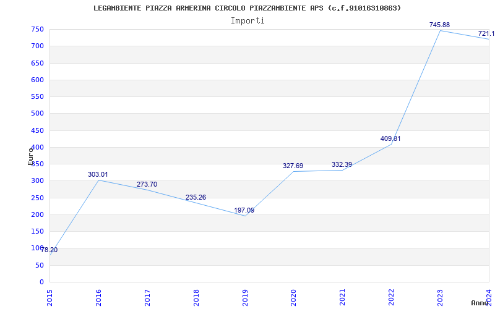Click the 650 y-axis tick label

tap(37, 63)
